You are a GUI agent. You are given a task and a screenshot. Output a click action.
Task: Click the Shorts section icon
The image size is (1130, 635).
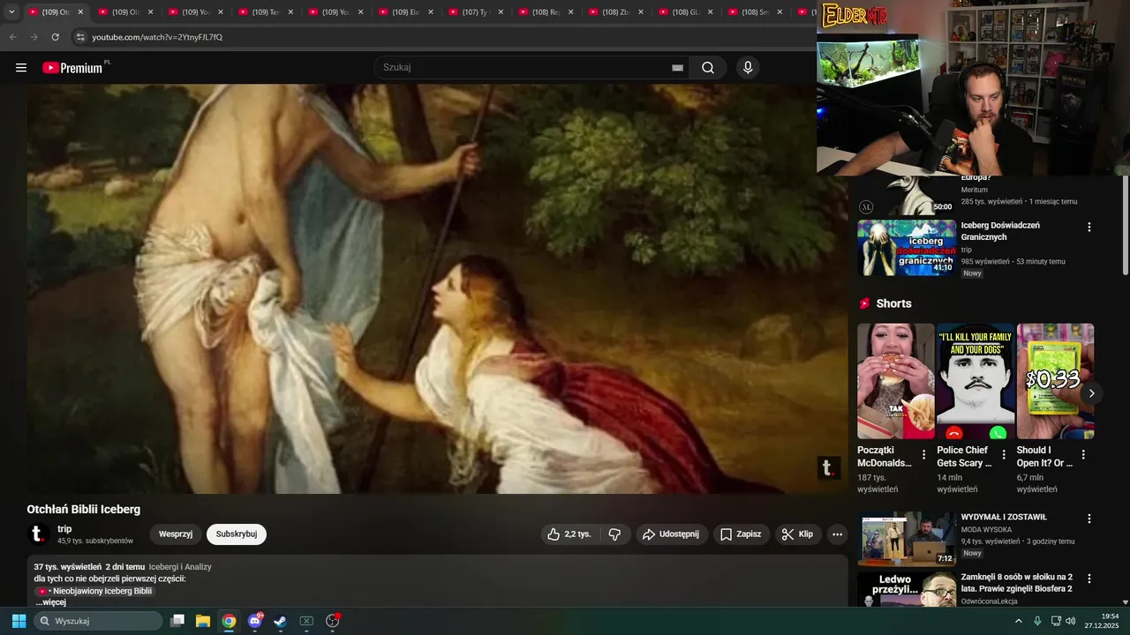[x=865, y=303]
